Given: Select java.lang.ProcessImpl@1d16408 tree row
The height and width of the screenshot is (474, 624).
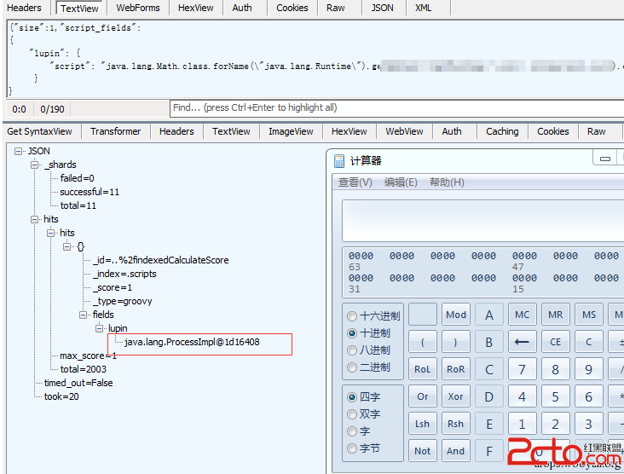Looking at the screenshot, I should point(192,342).
